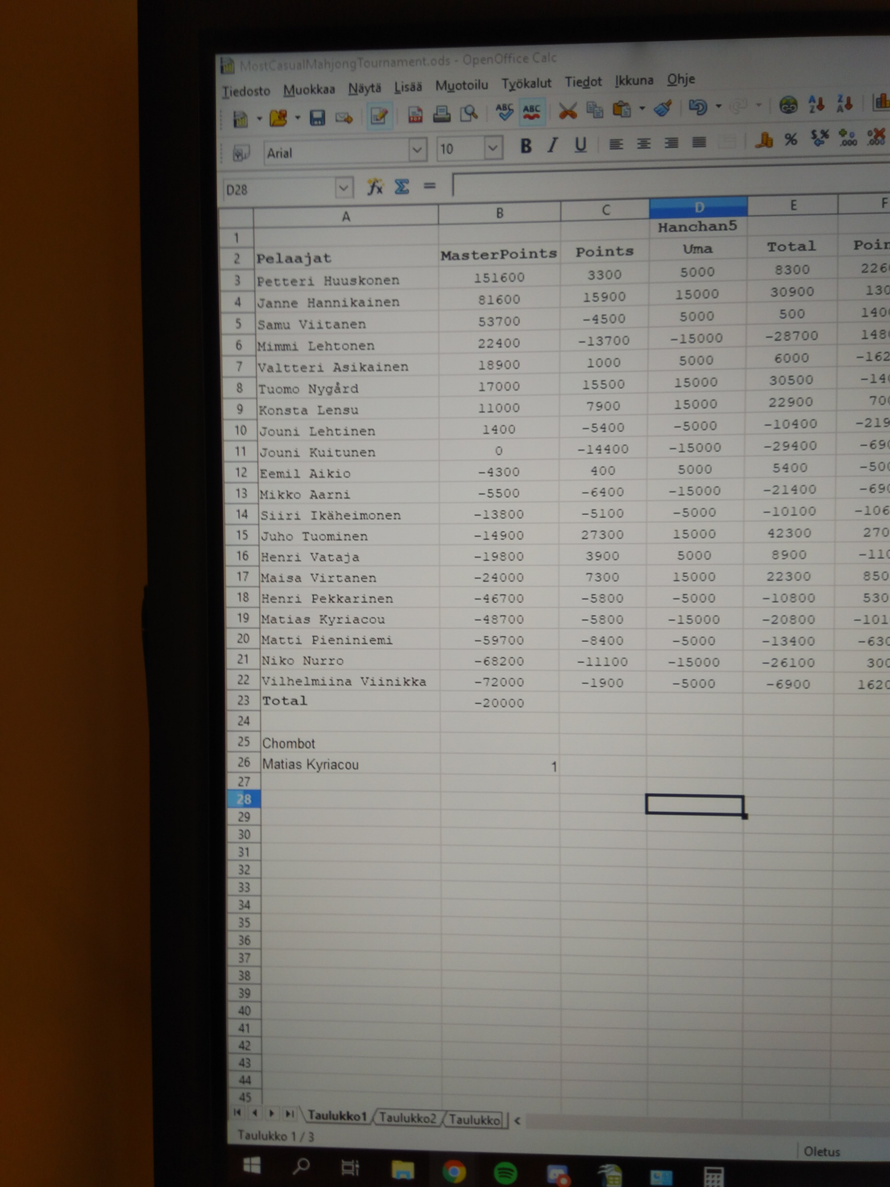
Task: Open the Näytä menu
Action: [x=365, y=88]
